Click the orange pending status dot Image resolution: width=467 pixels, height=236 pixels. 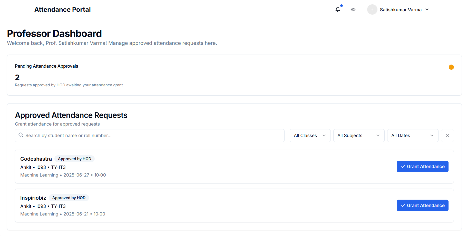[x=451, y=67]
